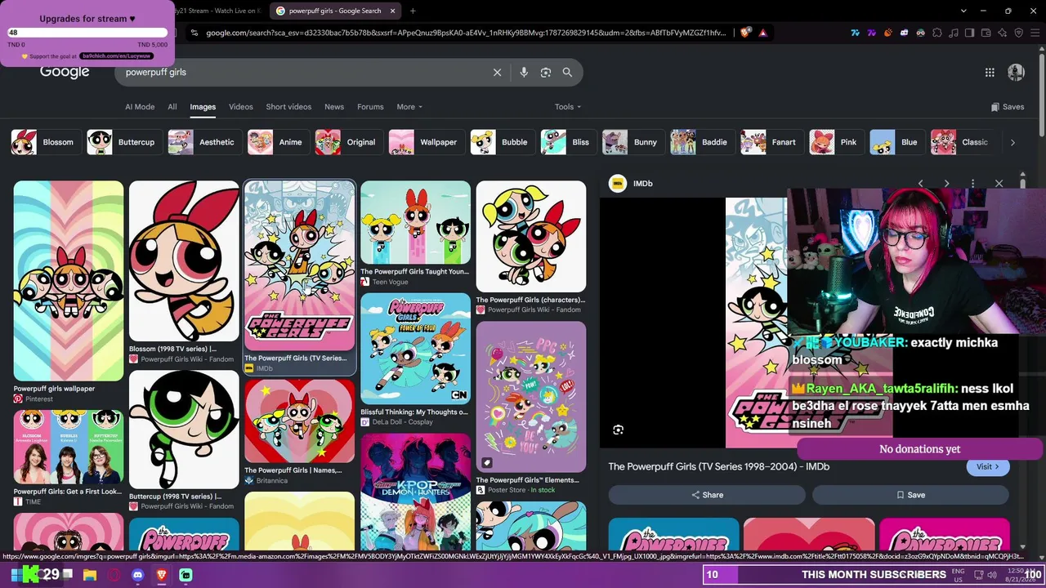Close the IMDb image preview panel

[x=999, y=184]
